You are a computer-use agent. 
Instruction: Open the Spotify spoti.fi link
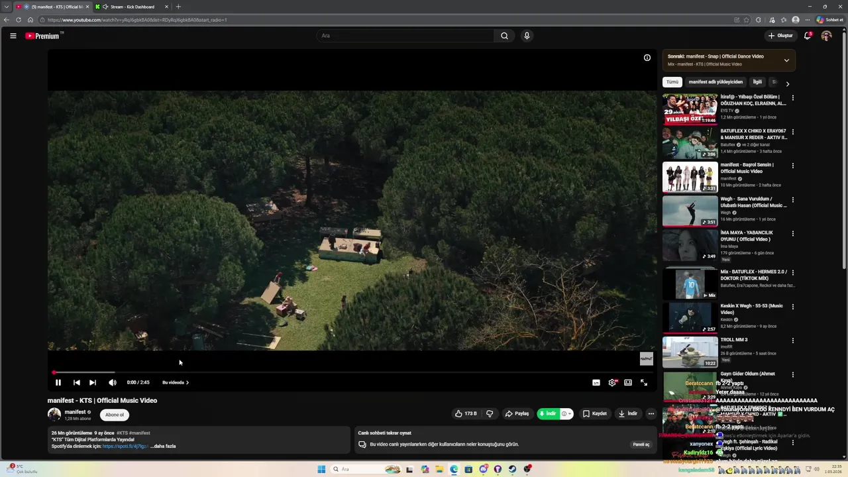pyautogui.click(x=125, y=446)
